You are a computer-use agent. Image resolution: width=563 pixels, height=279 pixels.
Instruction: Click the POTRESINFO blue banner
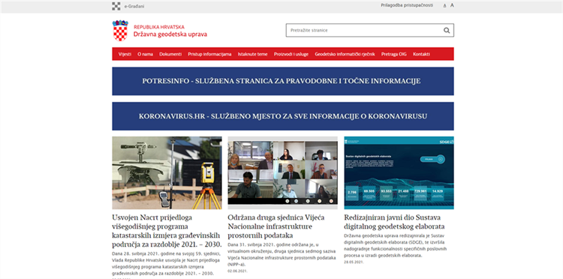pyautogui.click(x=283, y=81)
